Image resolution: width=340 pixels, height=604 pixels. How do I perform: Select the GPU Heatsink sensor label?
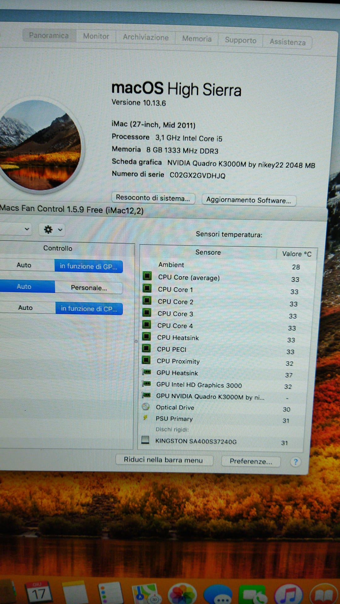(x=177, y=373)
